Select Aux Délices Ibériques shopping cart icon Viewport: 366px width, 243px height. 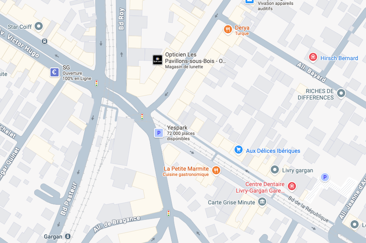click(238, 150)
